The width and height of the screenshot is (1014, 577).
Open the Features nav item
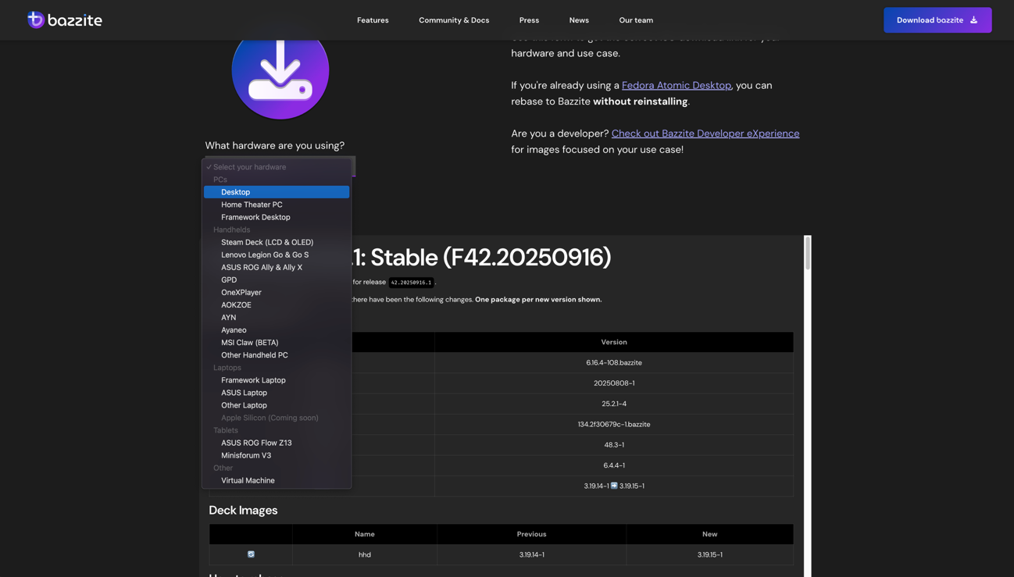(373, 20)
